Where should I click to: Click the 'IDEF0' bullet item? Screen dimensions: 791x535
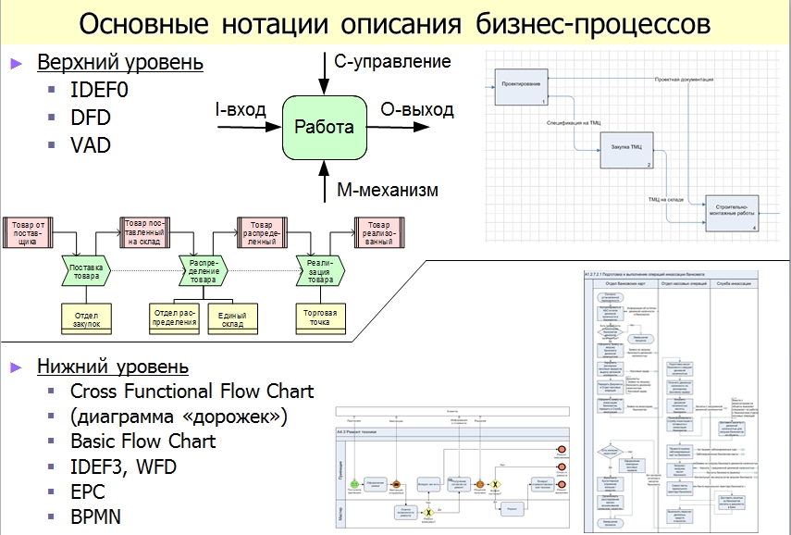(x=99, y=90)
